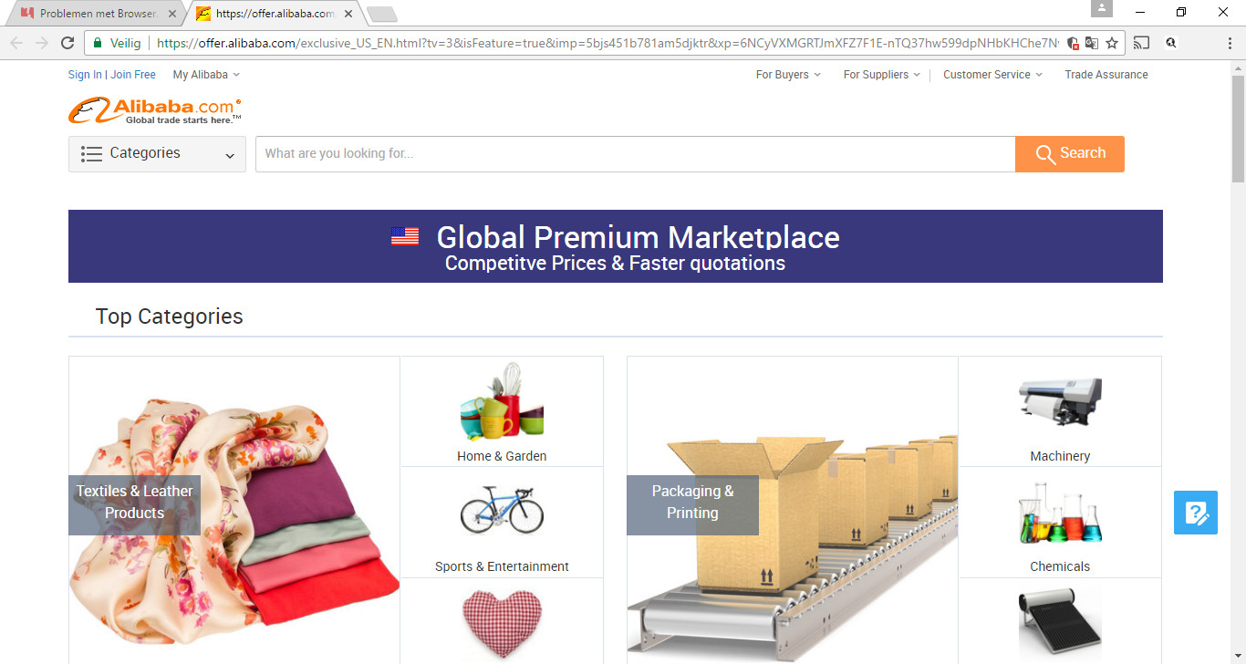Click the Alibaba.com logo
The image size is (1246, 664).
pyautogui.click(x=155, y=111)
